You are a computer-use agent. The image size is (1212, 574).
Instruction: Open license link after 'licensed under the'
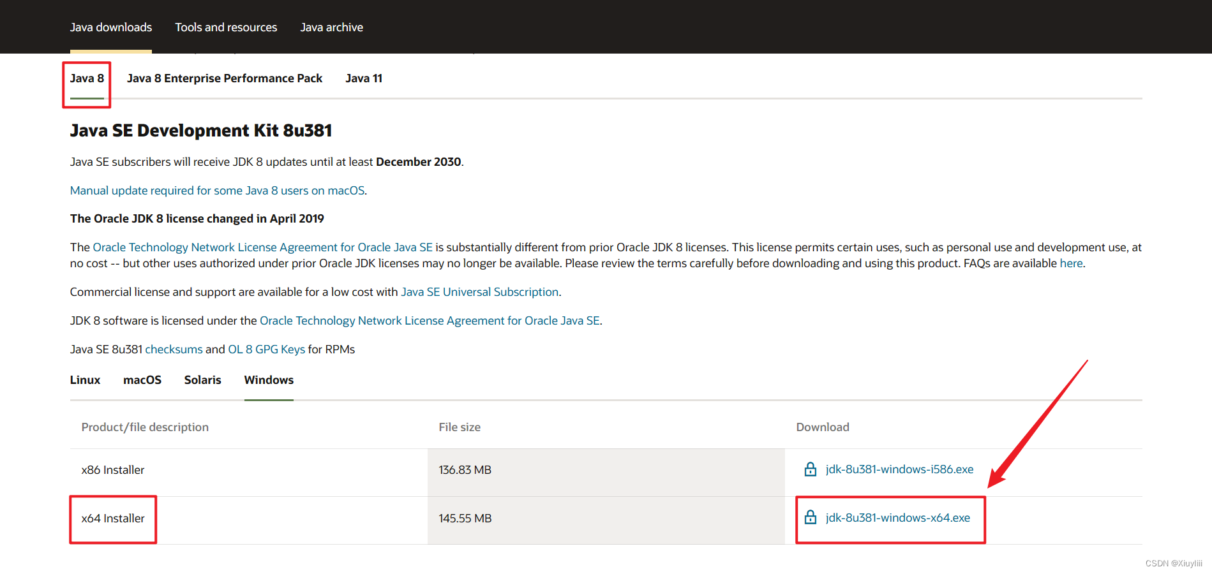pyautogui.click(x=430, y=321)
